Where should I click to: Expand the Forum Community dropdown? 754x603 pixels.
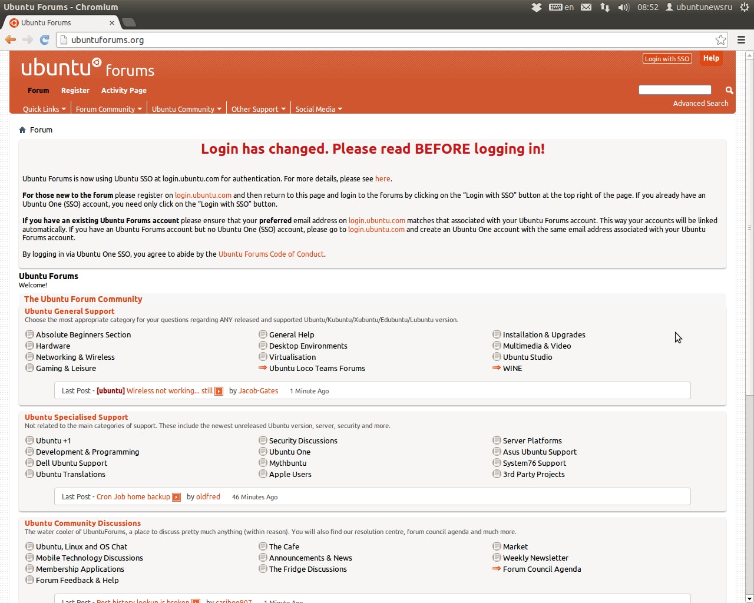(109, 109)
